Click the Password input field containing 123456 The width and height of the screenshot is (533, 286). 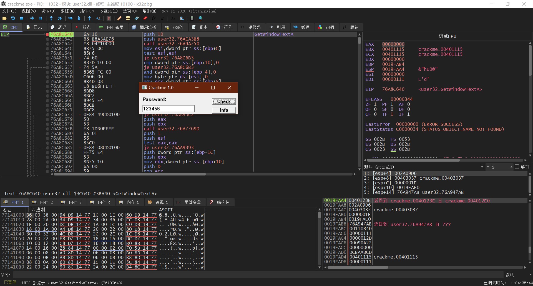coord(168,109)
